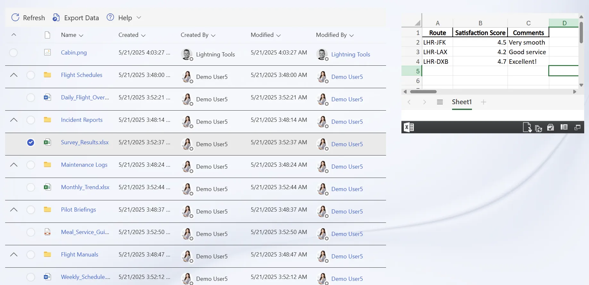Click the spreadsheet horizontal scrollbar thumb
The height and width of the screenshot is (285, 589).
(423, 92)
